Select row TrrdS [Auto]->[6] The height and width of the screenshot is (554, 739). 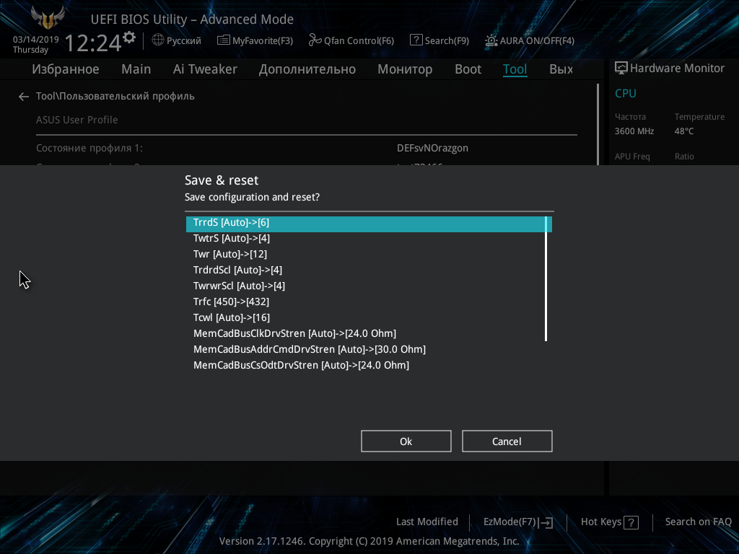point(369,224)
